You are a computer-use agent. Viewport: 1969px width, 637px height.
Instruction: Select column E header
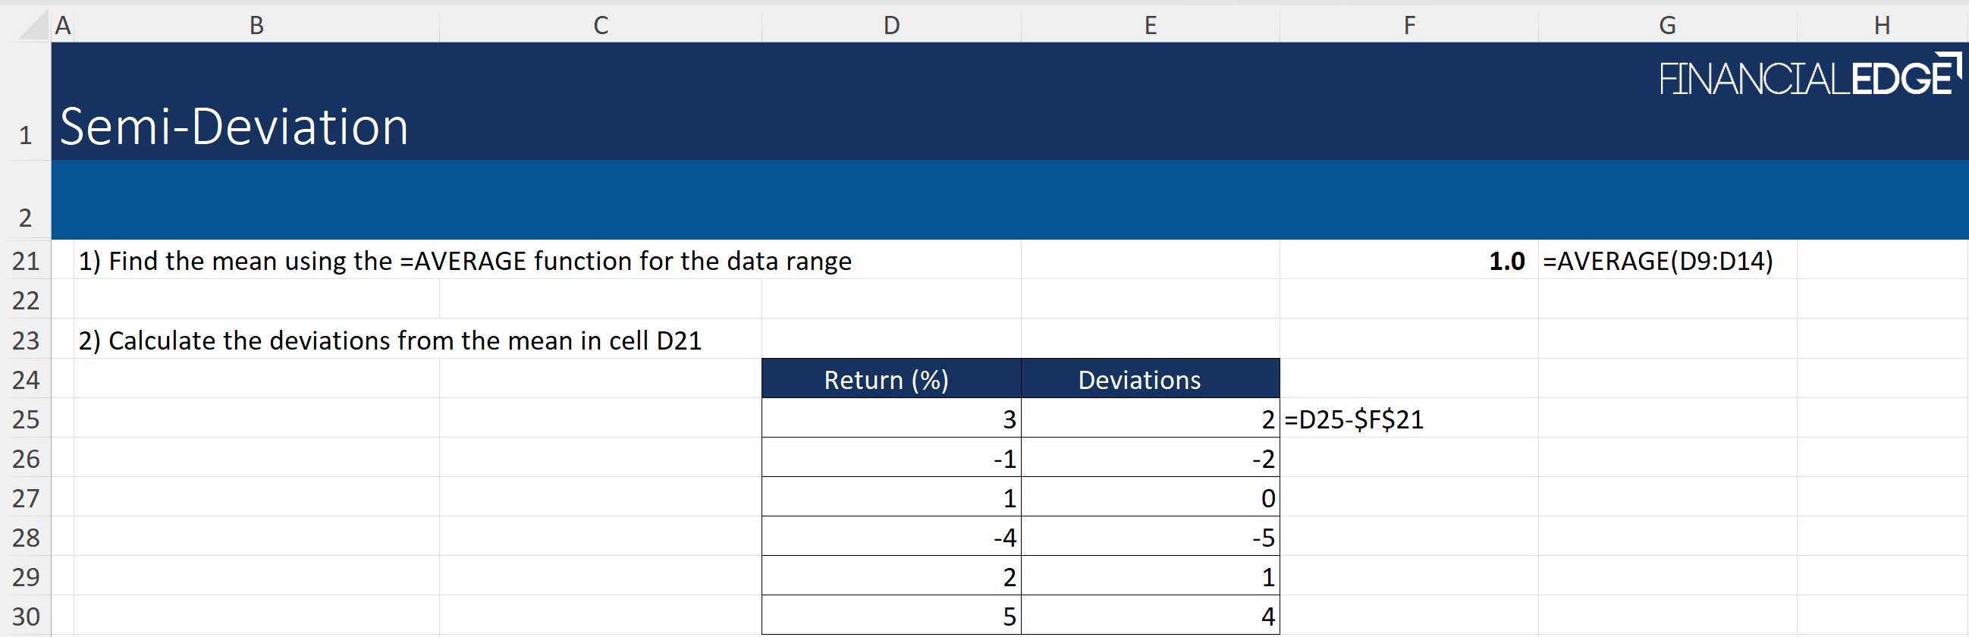point(1150,25)
